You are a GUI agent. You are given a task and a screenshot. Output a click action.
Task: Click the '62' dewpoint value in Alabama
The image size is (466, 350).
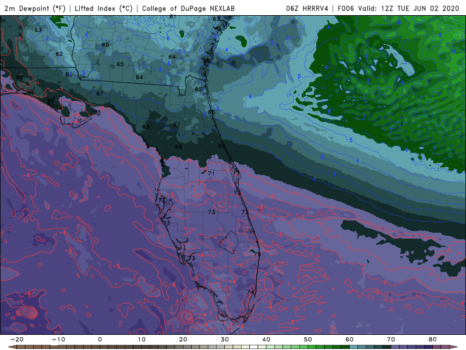[x=59, y=54]
